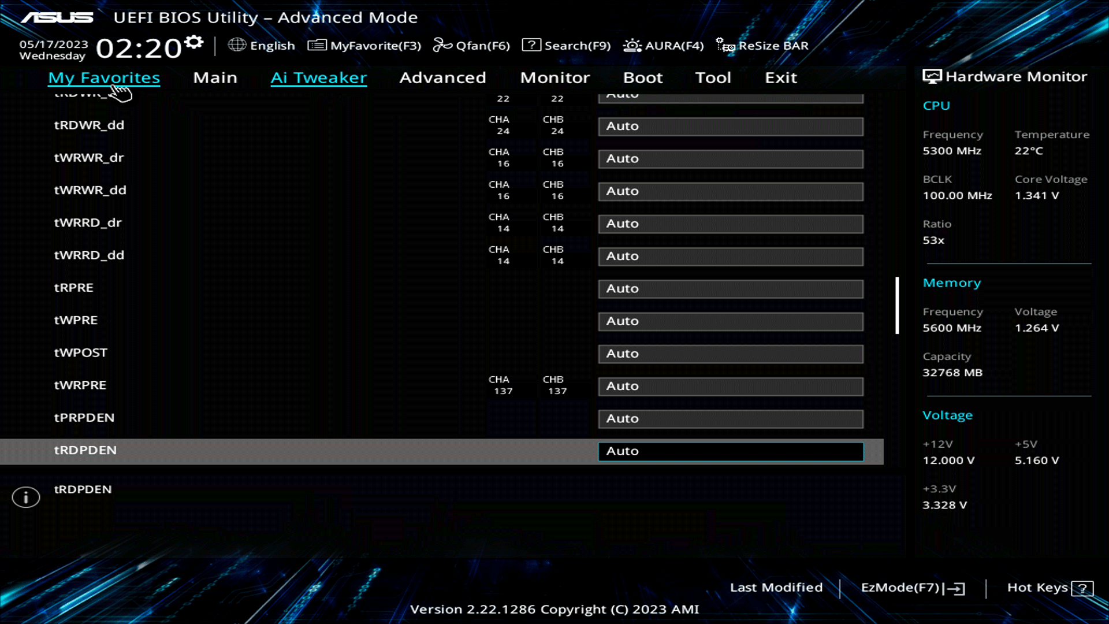Select the Monitor menu tab

[x=554, y=77]
